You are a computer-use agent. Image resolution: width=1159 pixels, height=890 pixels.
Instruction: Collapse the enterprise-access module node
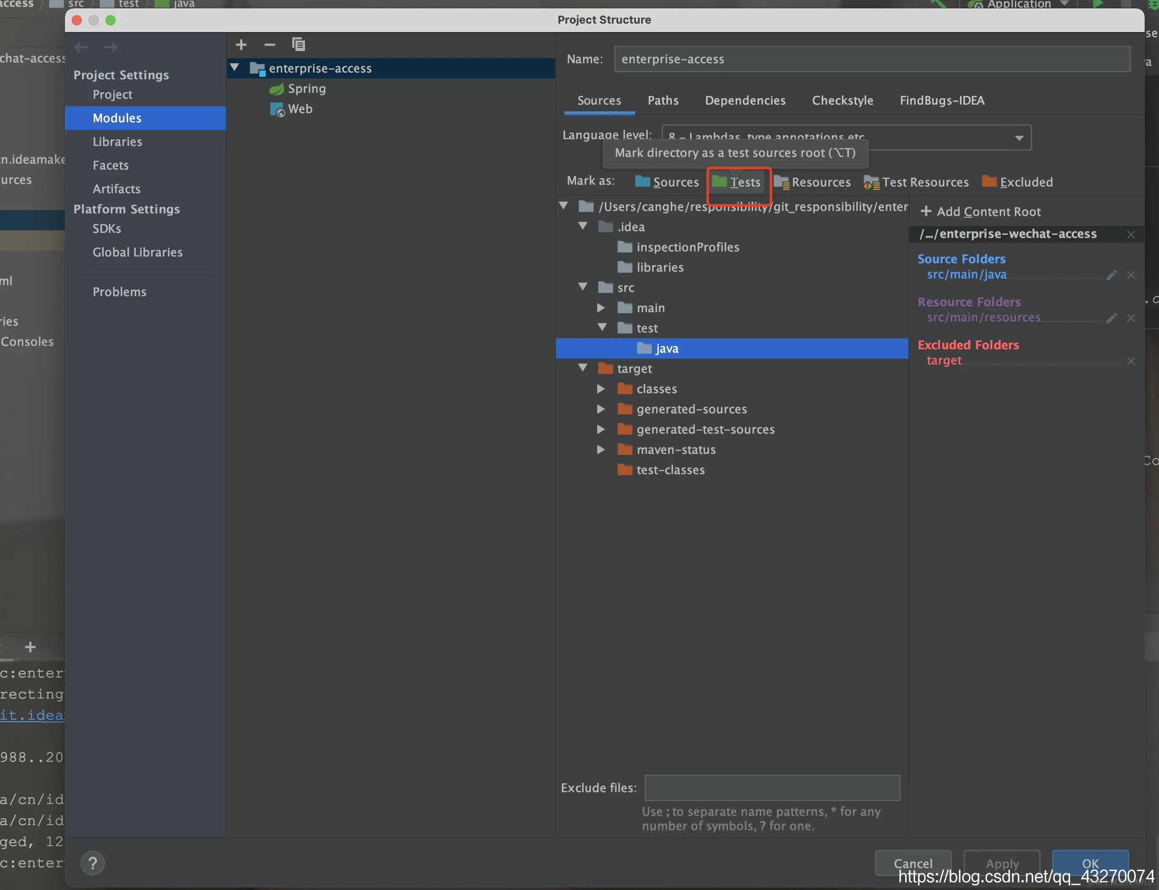(234, 68)
